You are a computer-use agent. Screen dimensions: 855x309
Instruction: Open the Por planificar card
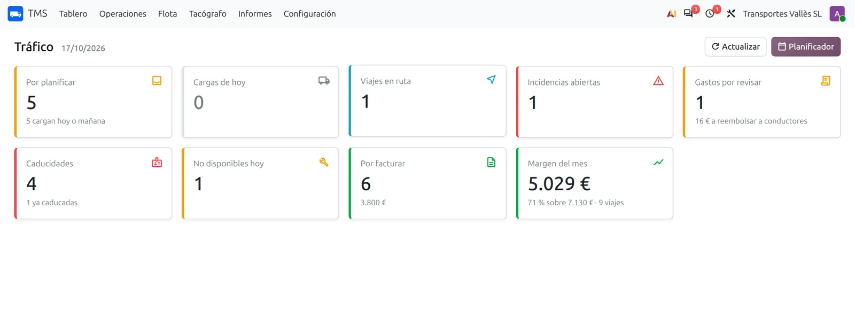(93, 102)
